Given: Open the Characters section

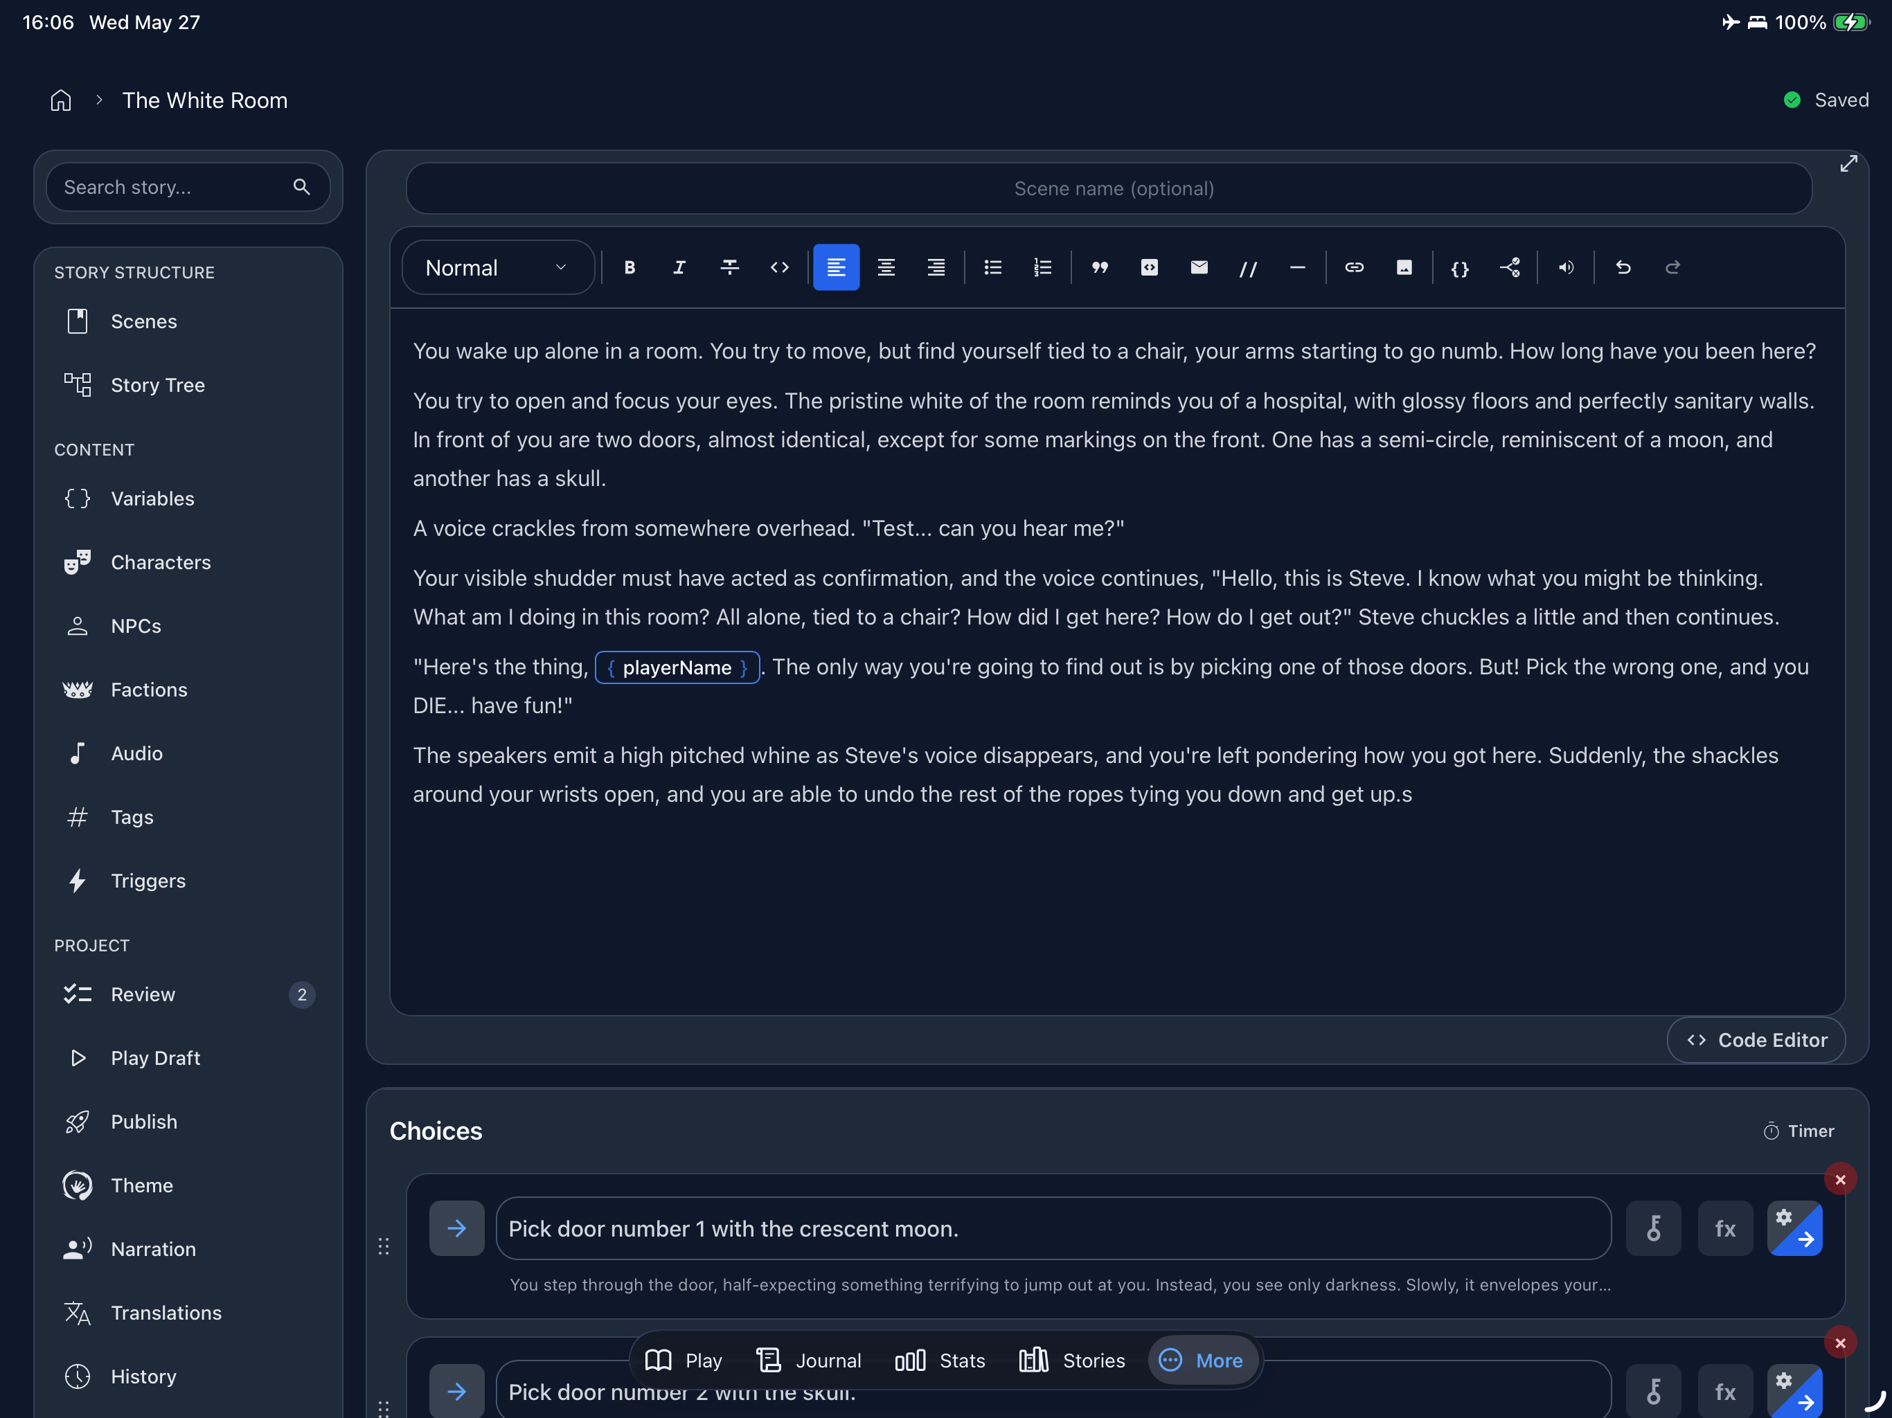Looking at the screenshot, I should [188, 562].
